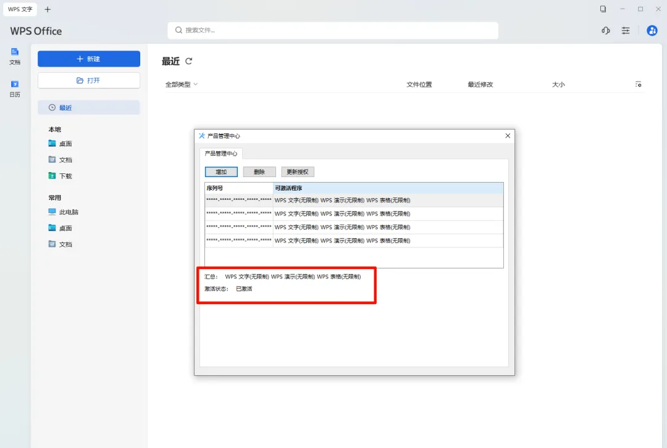The image size is (667, 448).
Task: Click the 大小 column header
Action: pos(558,84)
